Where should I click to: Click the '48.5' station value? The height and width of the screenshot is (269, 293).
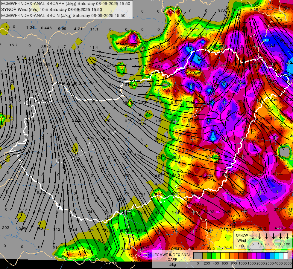pyautogui.click(x=73, y=248)
